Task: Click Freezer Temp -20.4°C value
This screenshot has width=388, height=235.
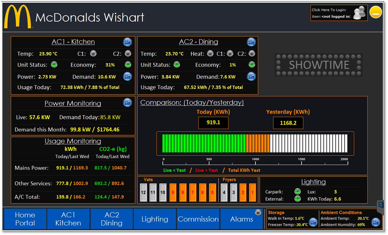Action: point(302,225)
